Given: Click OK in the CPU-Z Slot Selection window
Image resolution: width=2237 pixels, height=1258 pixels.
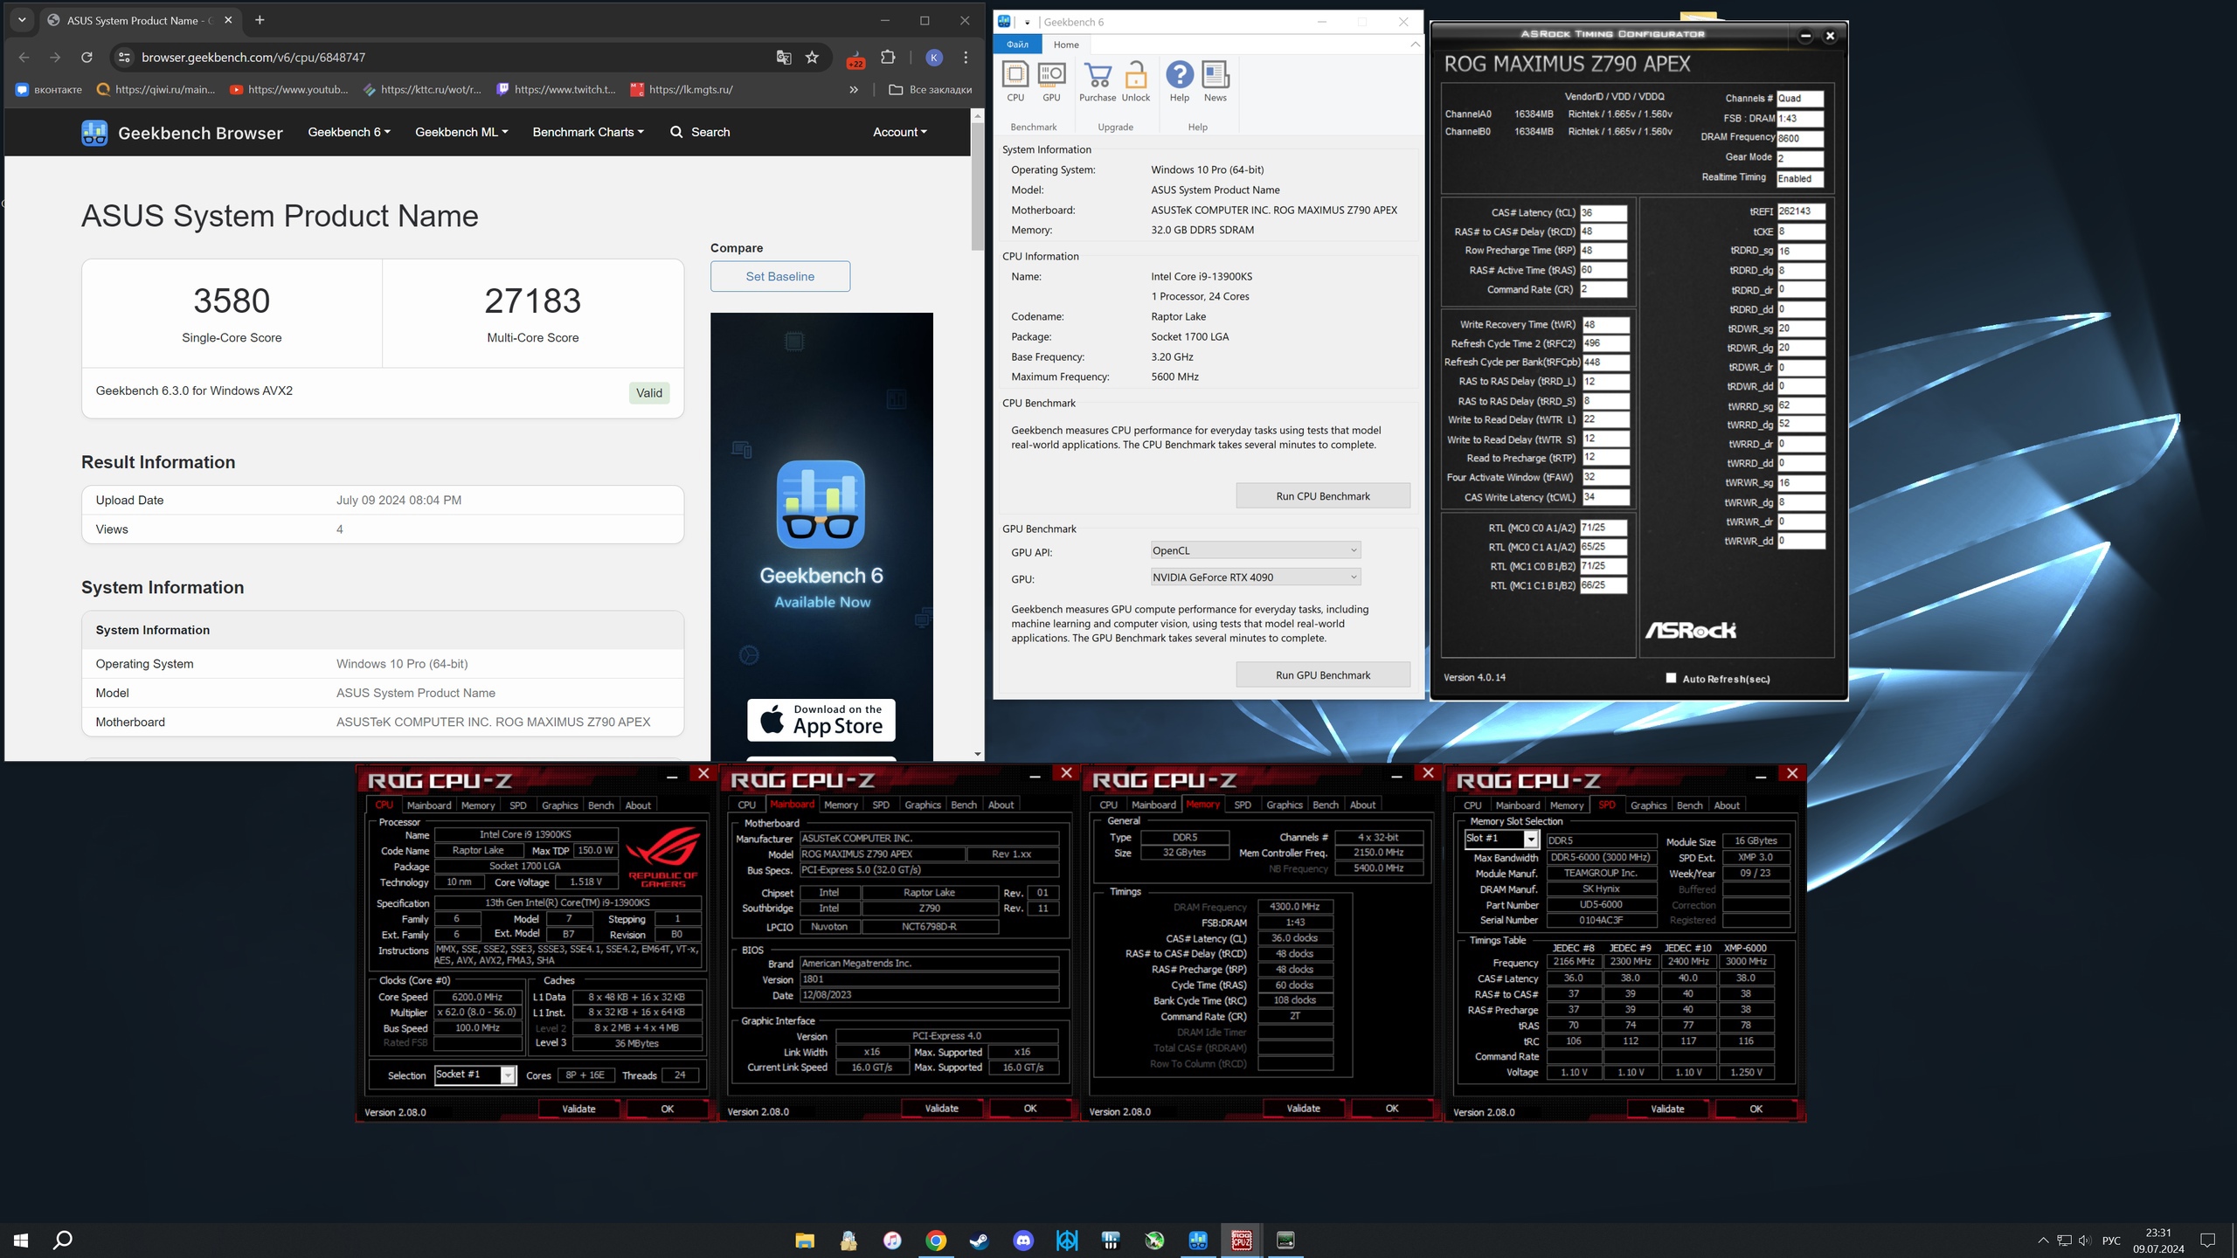Looking at the screenshot, I should click(x=1756, y=1109).
